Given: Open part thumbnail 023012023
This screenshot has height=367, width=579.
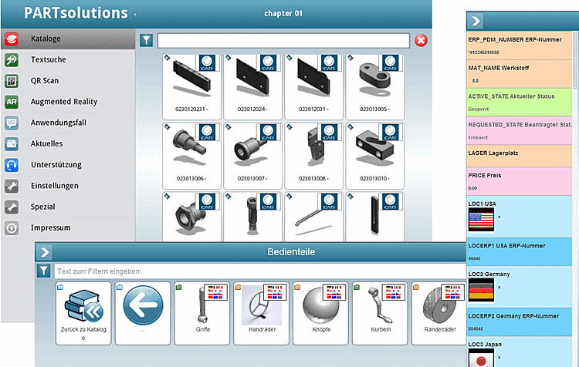Looking at the screenshot, I should [x=191, y=86].
